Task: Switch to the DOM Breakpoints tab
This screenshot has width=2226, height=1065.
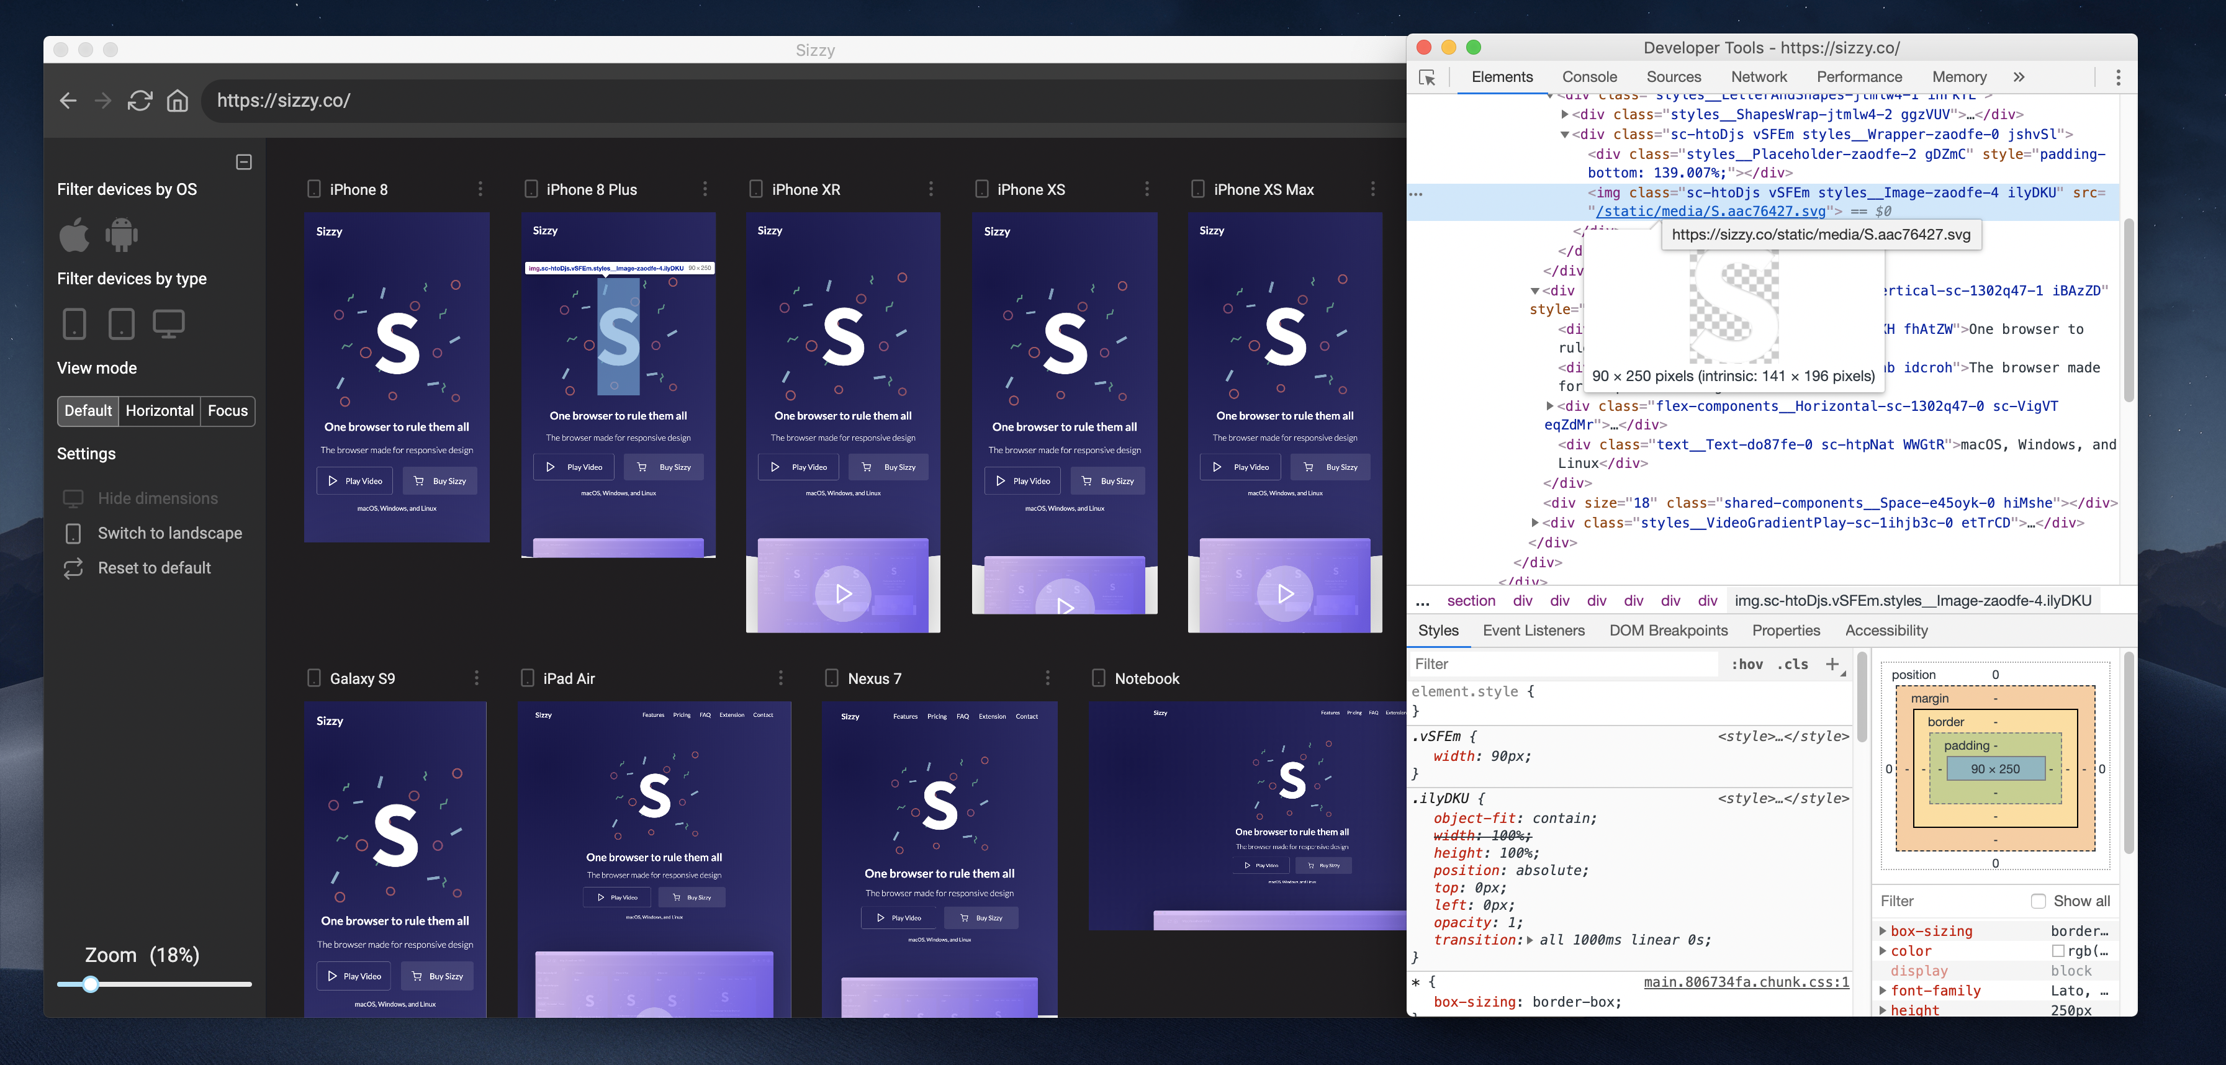Action: click(x=1669, y=631)
